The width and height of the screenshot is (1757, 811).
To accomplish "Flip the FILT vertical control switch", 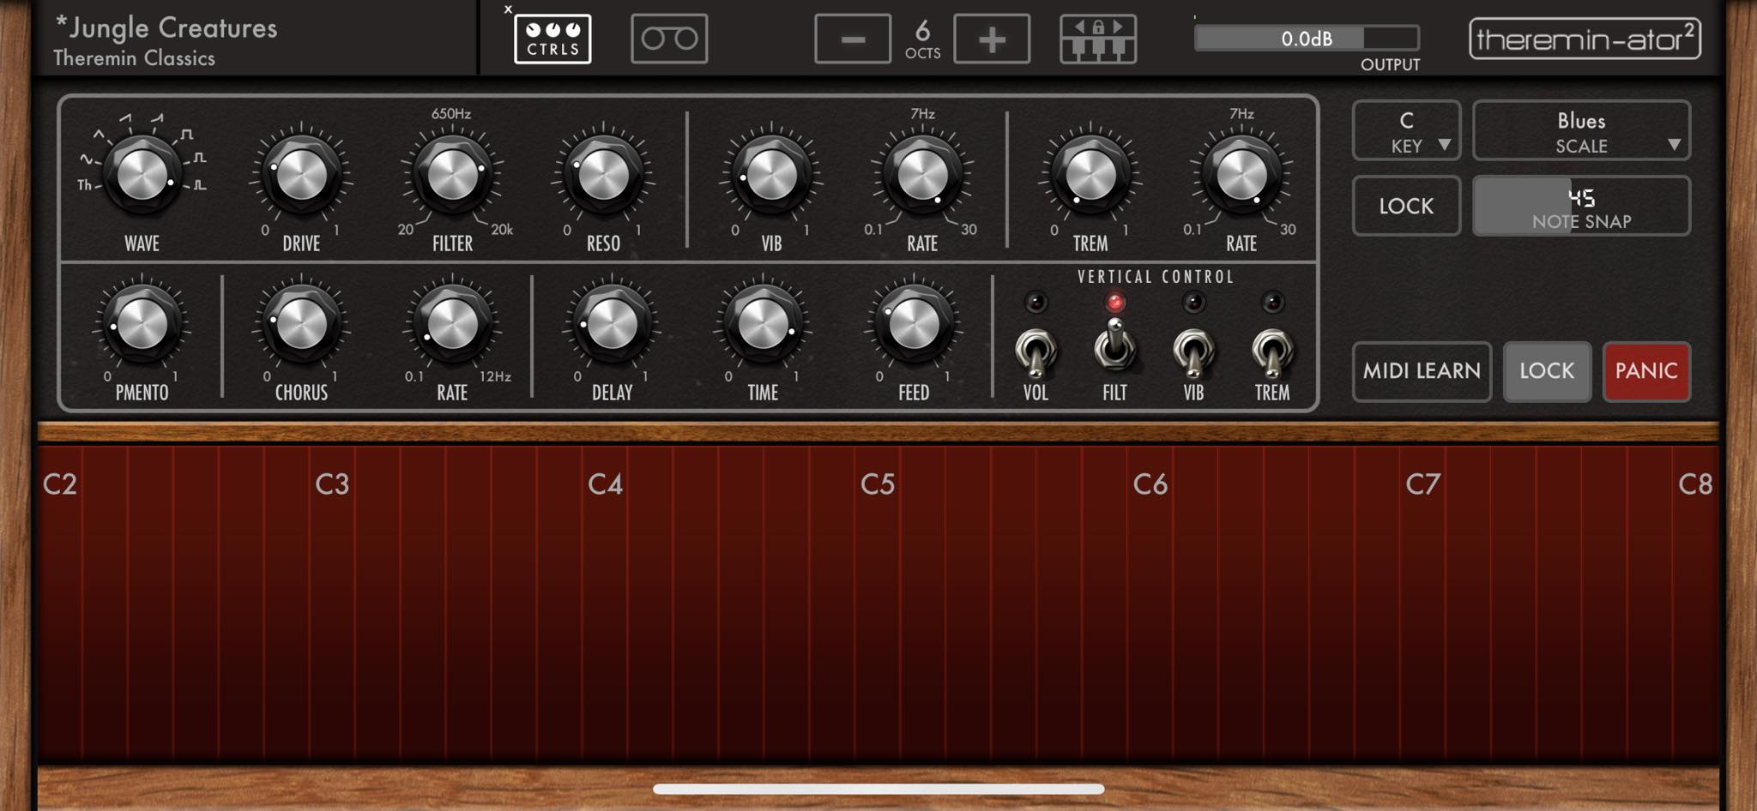I will click(x=1114, y=345).
